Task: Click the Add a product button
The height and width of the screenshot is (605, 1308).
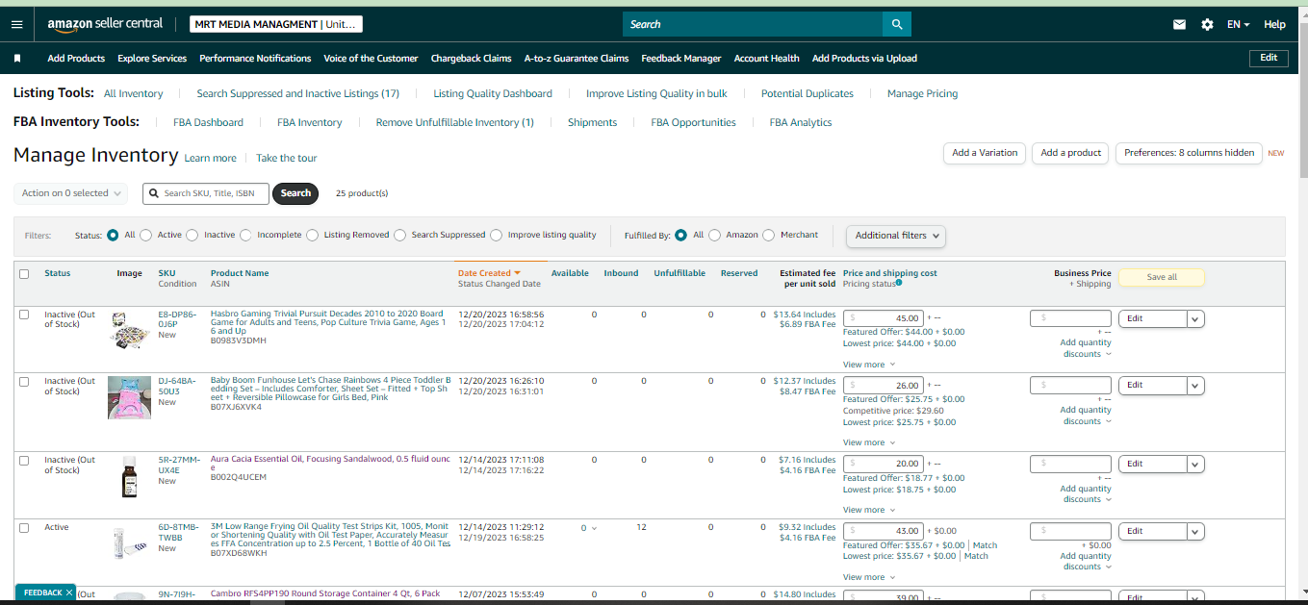Action: pyautogui.click(x=1070, y=153)
